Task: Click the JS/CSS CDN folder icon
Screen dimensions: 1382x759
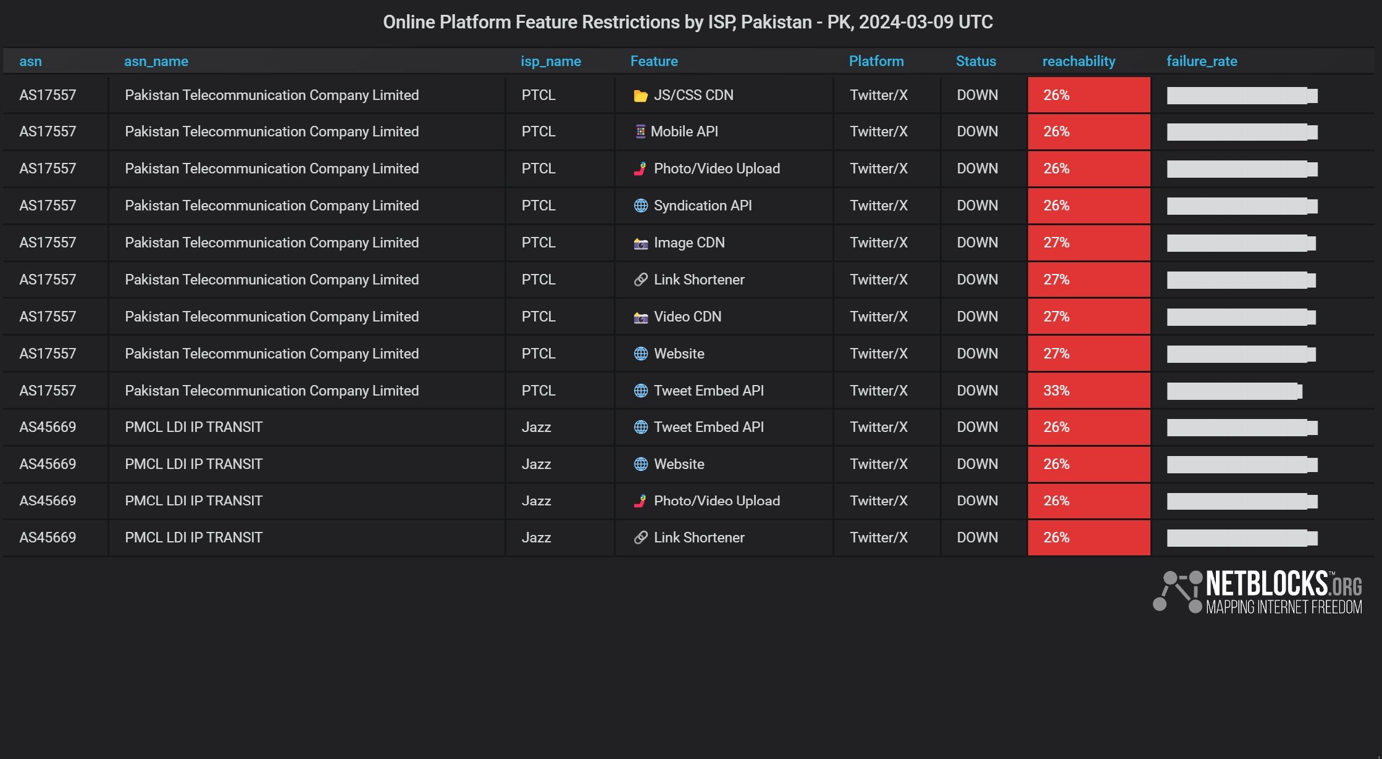Action: (640, 96)
